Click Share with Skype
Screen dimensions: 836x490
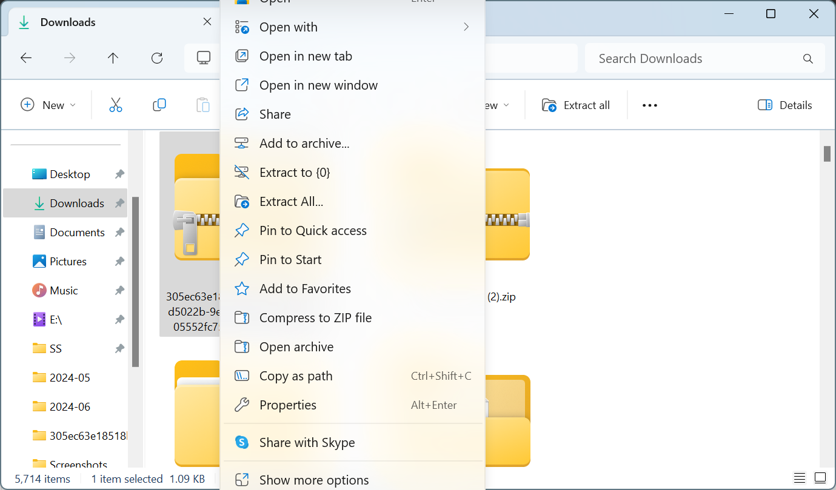pos(307,442)
